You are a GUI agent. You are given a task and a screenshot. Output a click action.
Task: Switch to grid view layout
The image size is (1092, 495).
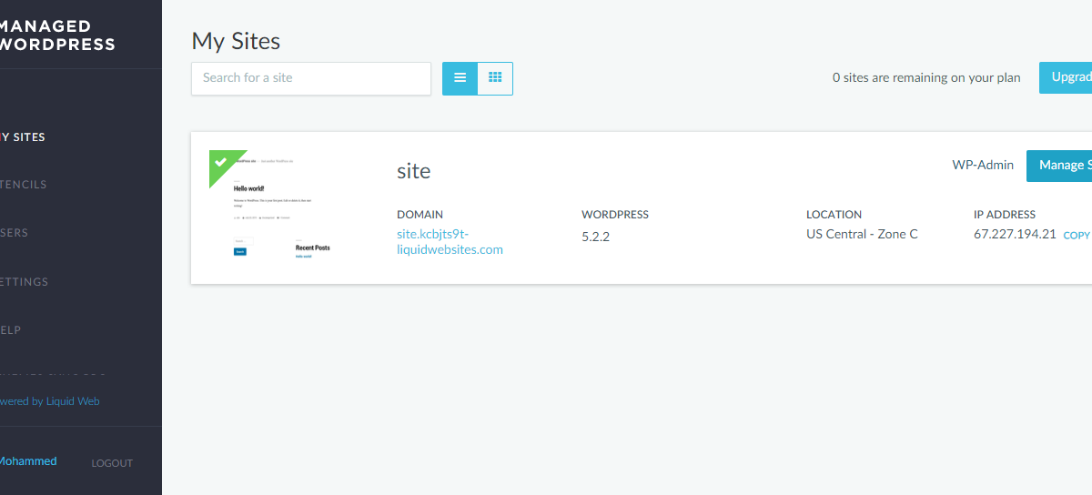(495, 78)
